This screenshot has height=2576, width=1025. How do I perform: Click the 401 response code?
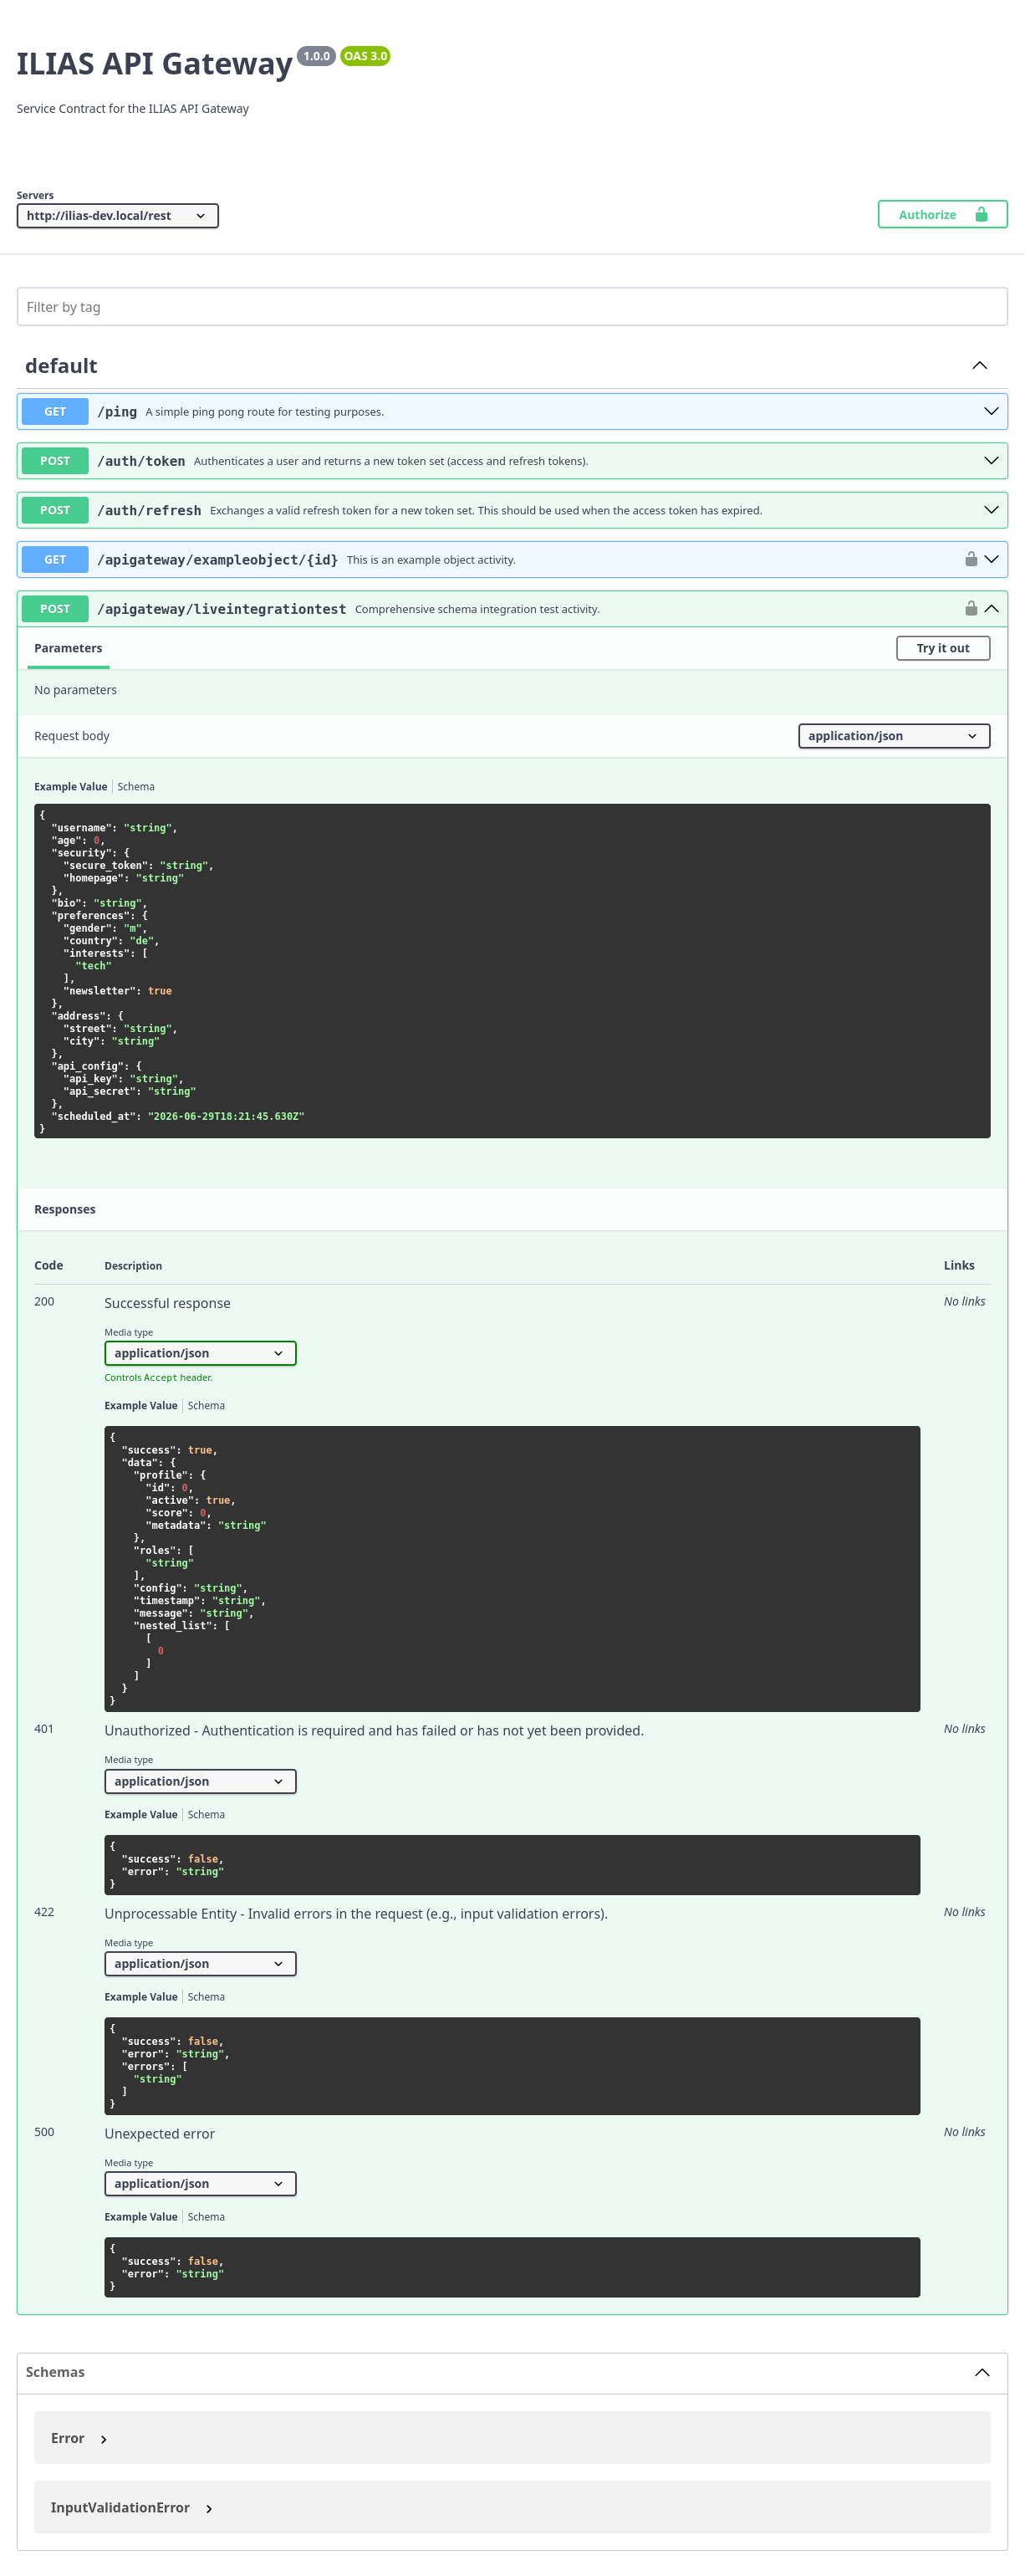pyautogui.click(x=44, y=1729)
